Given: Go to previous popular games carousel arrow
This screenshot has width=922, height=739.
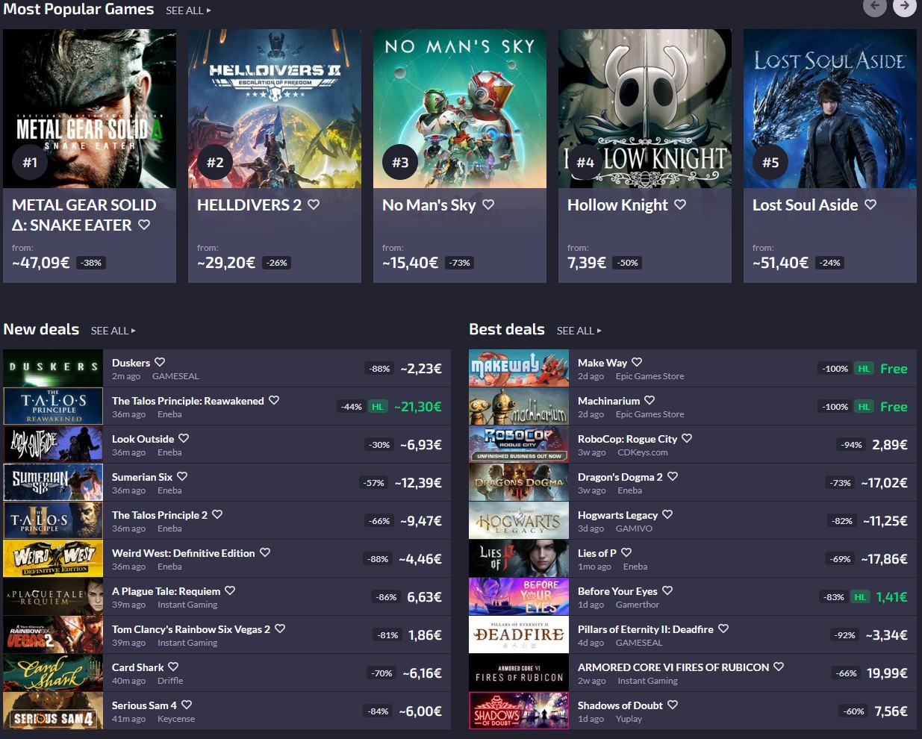Looking at the screenshot, I should point(874,6).
